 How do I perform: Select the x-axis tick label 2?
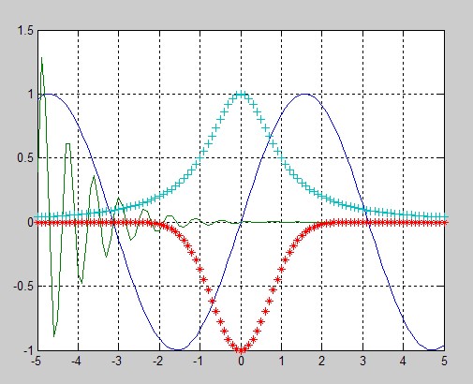322,362
